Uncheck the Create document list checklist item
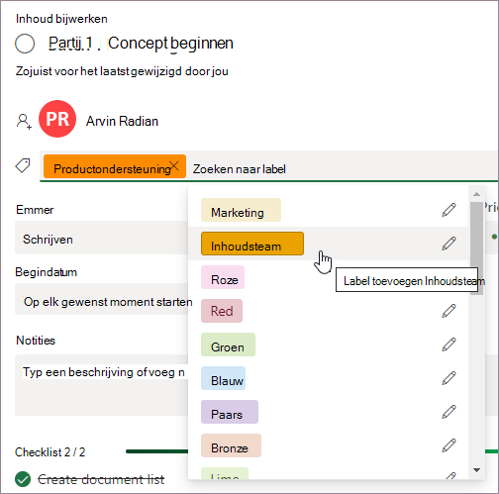This screenshot has height=494, width=499. [x=23, y=479]
